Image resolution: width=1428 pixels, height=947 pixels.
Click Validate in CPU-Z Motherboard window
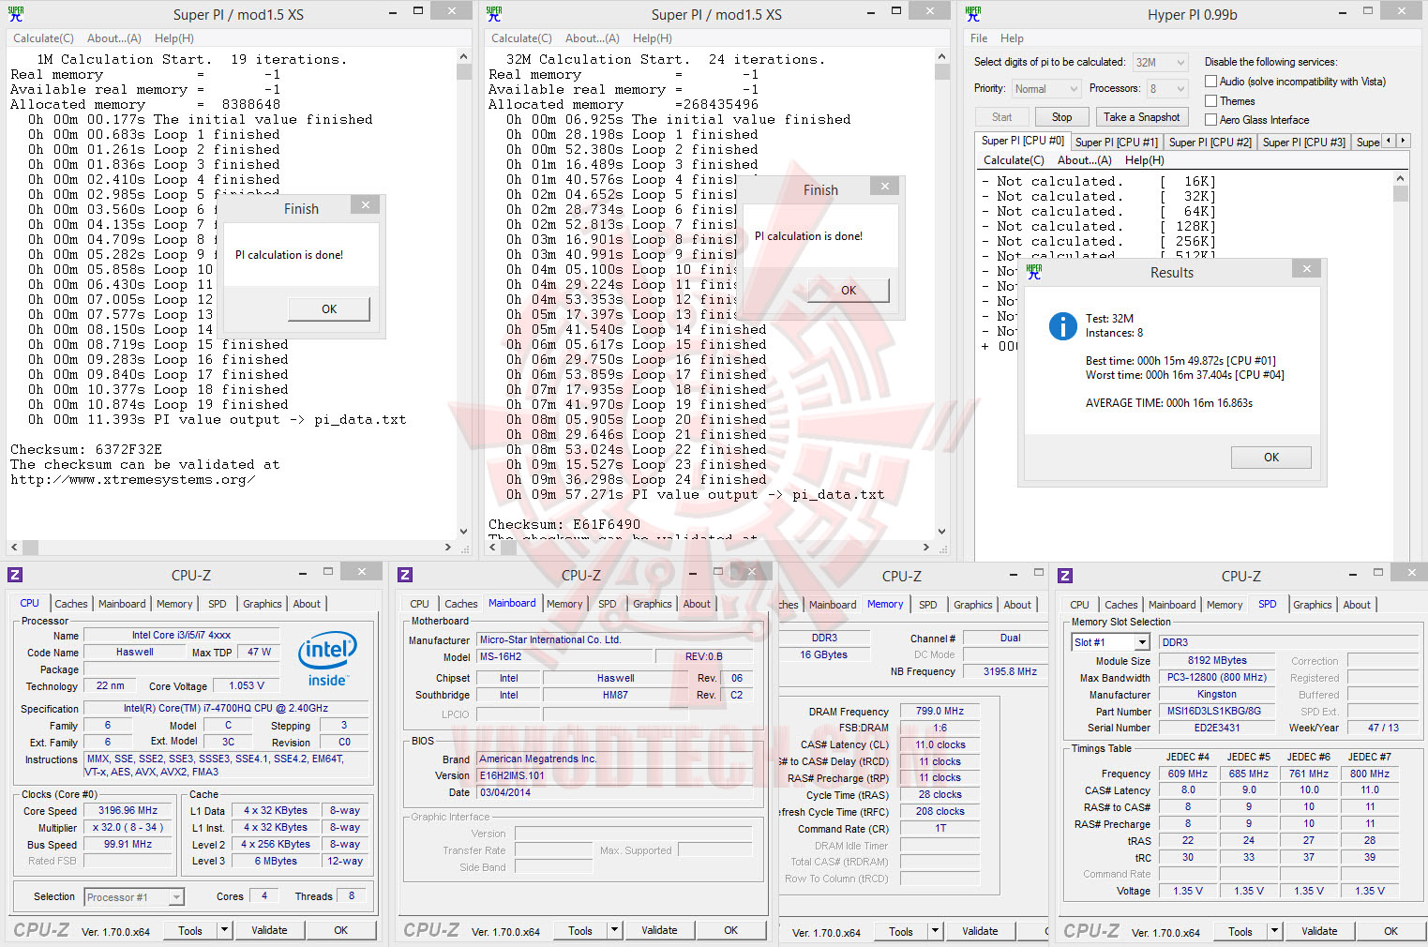pyautogui.click(x=659, y=930)
